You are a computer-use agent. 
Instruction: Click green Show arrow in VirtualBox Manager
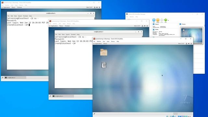click(165, 20)
